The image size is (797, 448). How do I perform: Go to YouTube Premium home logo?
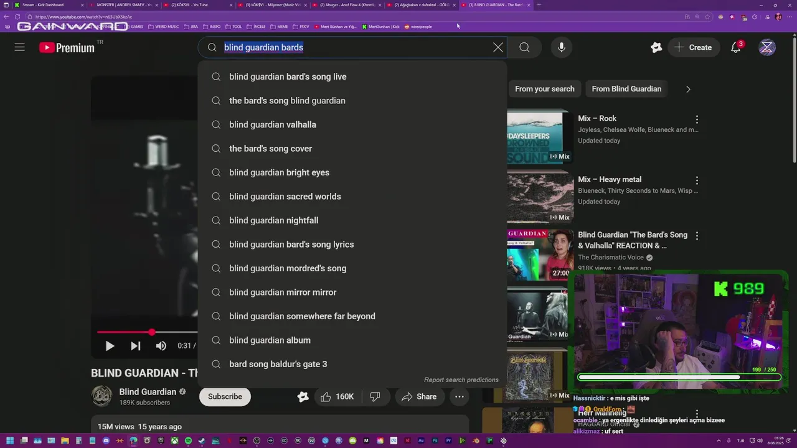click(x=67, y=47)
